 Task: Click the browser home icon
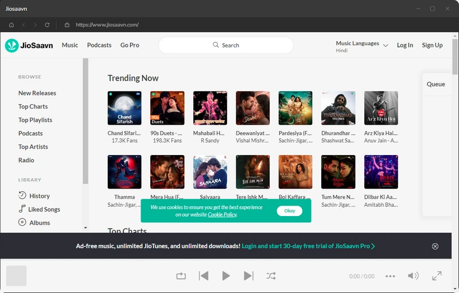pos(11,25)
